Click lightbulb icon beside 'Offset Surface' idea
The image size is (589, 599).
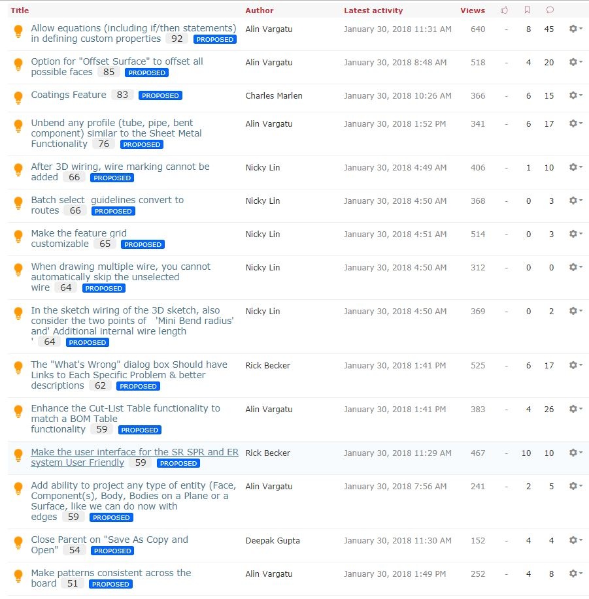[18, 65]
